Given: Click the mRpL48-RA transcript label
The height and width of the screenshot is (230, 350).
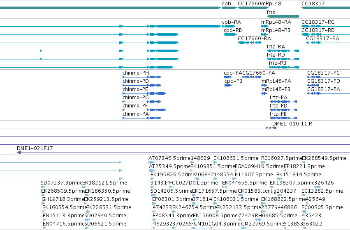Looking at the screenshot, I should [276, 22].
